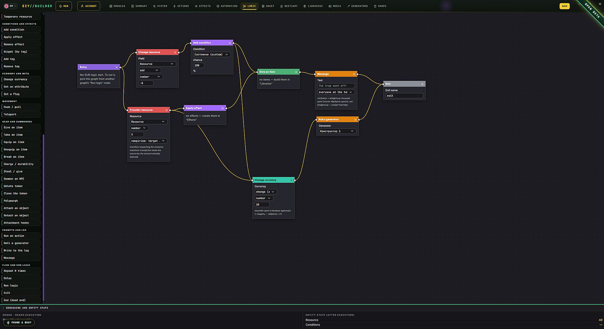Select Dispel (by tag) in palette
This screenshot has width=604, height=329.
point(21,52)
